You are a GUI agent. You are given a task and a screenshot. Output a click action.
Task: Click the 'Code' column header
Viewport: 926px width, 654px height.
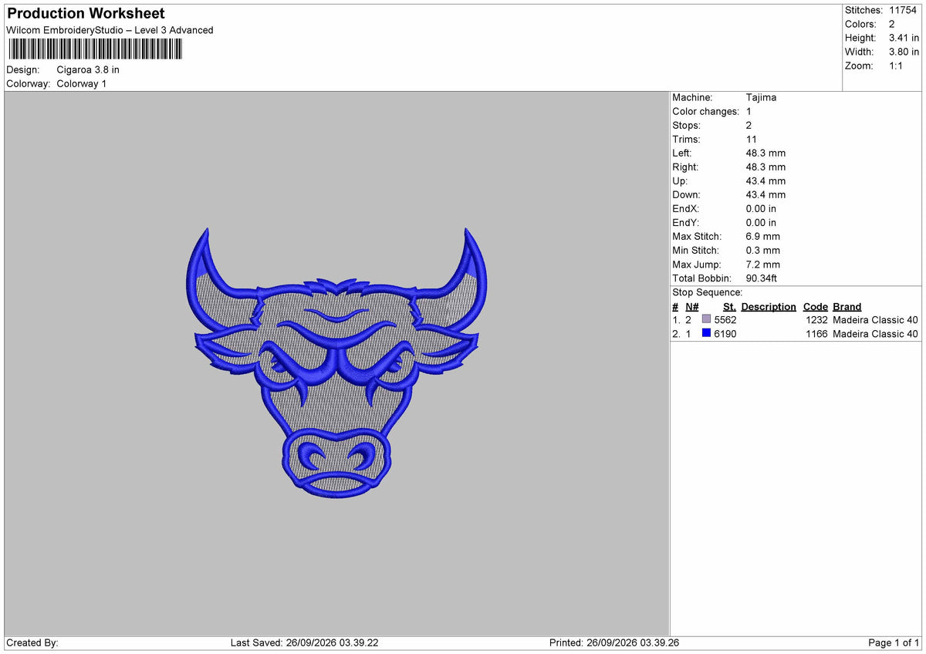pos(815,306)
